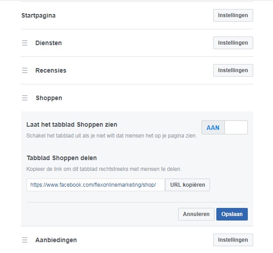
Task: Click the drag handle icon beside Aanbiedingen
Action: click(x=25, y=240)
